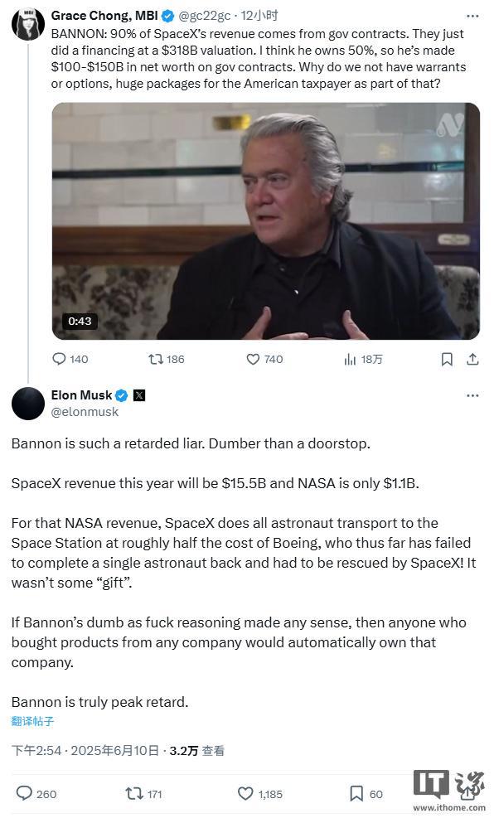Open more options on Grace Chong's post
The height and width of the screenshot is (818, 494).
coord(472,17)
